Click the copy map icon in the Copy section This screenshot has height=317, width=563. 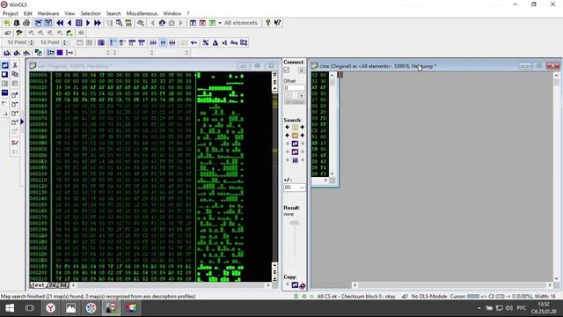click(x=295, y=285)
